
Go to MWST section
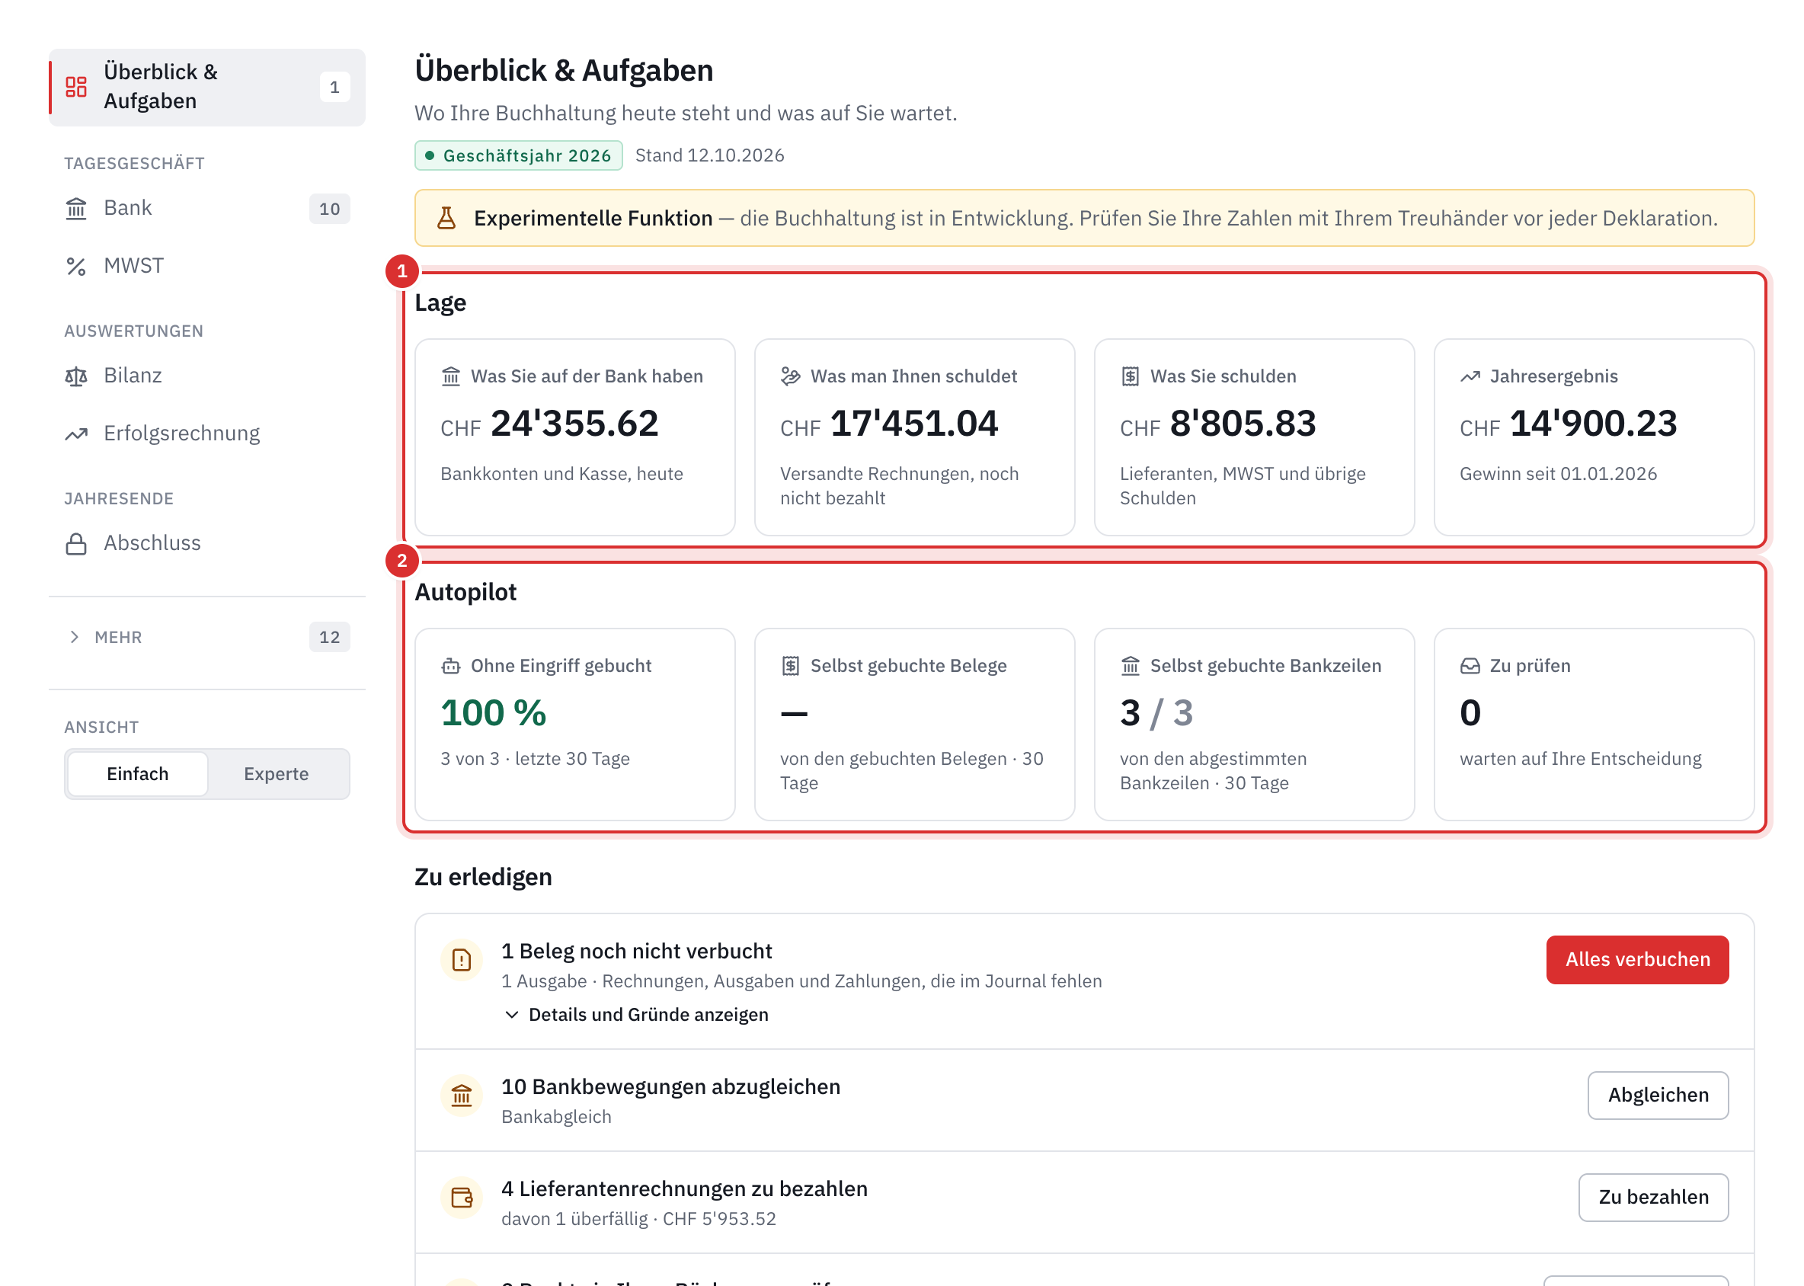tap(207, 266)
